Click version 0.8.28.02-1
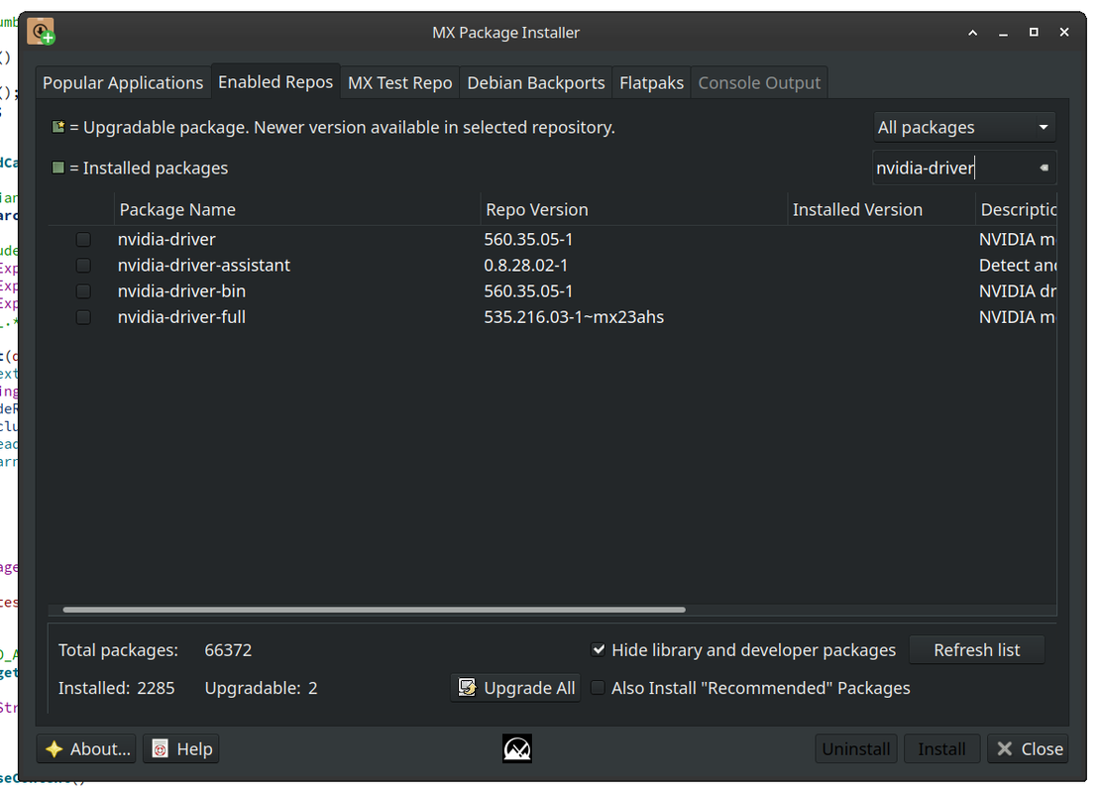The width and height of the screenshot is (1102, 793). pyautogui.click(x=525, y=265)
